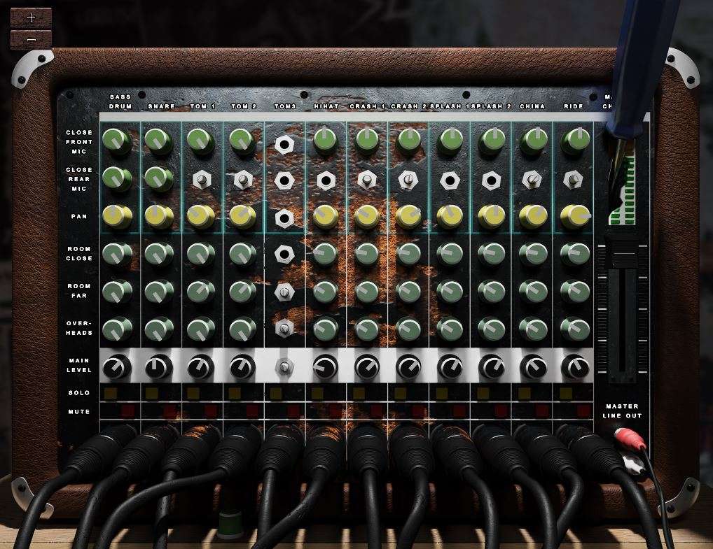The image size is (713, 549).
Task: Adjust Crash 1 main level knob
Action: pyautogui.click(x=366, y=367)
